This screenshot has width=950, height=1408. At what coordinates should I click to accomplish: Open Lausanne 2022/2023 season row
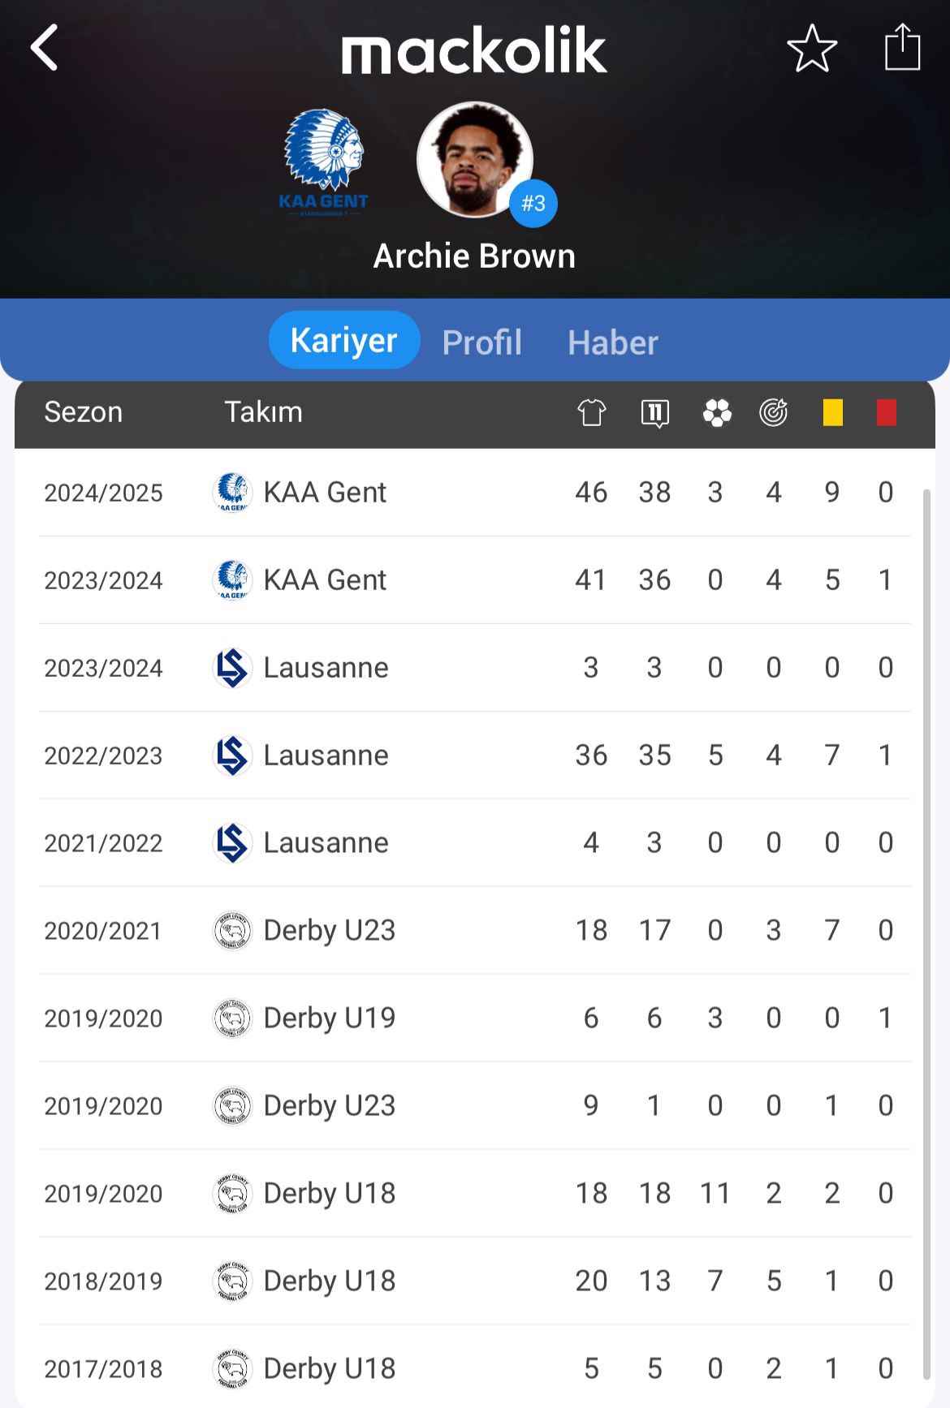point(475,756)
